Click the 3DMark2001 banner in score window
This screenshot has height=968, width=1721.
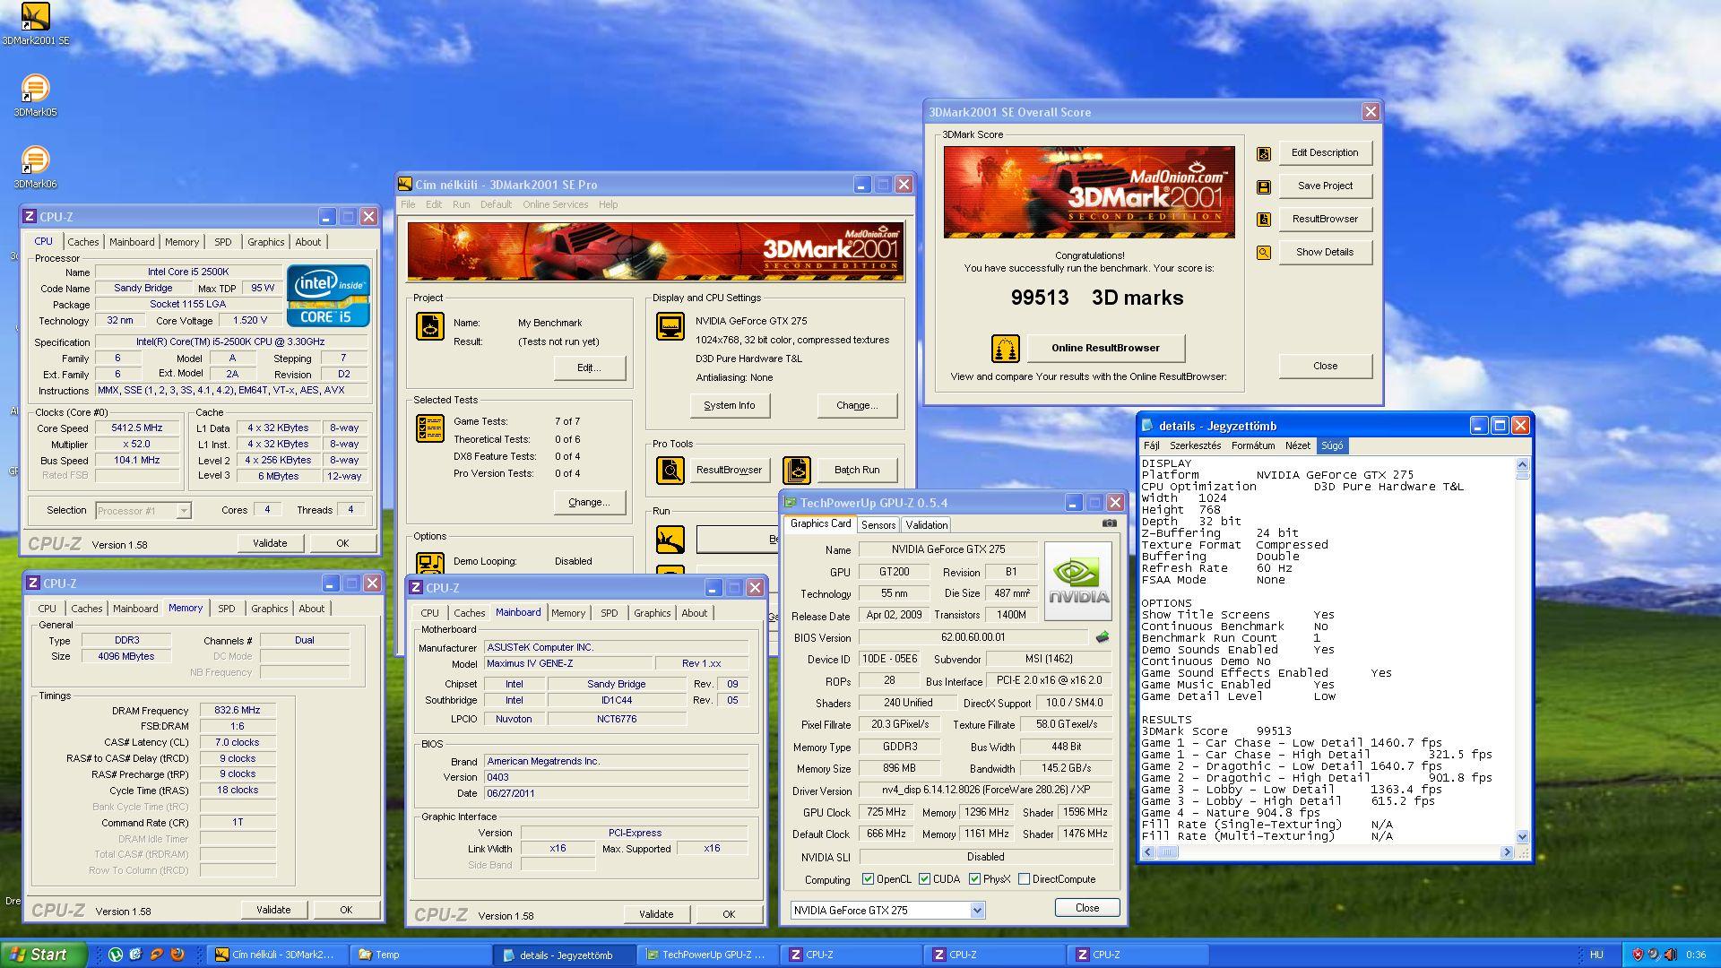tap(1089, 192)
